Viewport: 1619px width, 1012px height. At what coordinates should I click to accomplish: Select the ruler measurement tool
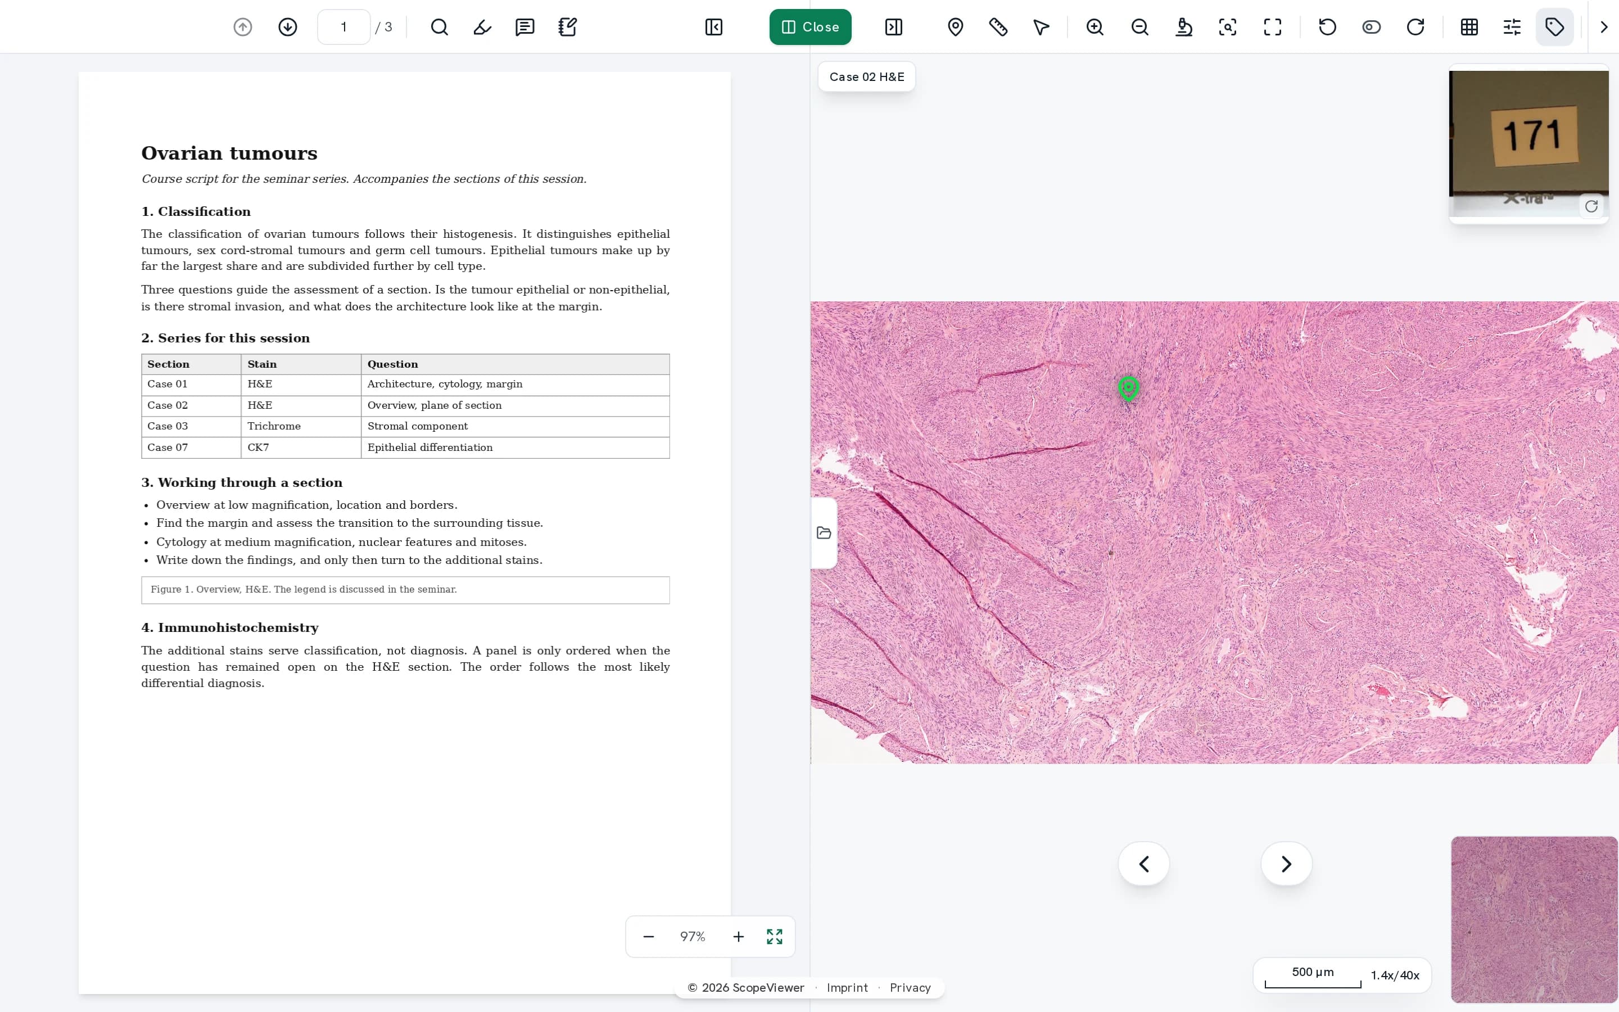tap(998, 27)
